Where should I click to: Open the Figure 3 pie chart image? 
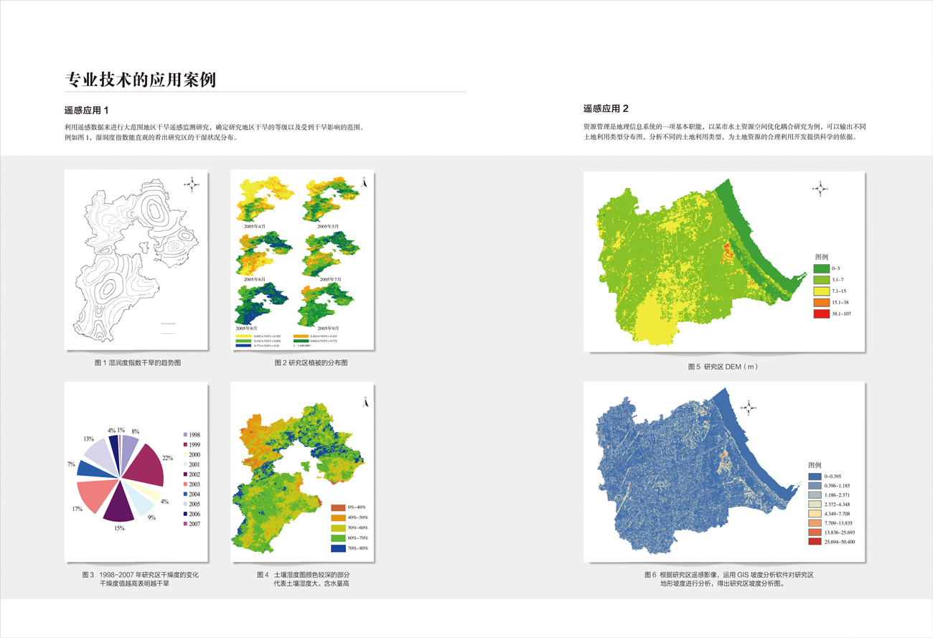tap(136, 472)
